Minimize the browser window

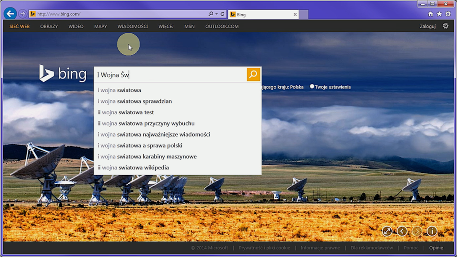[x=423, y=4]
